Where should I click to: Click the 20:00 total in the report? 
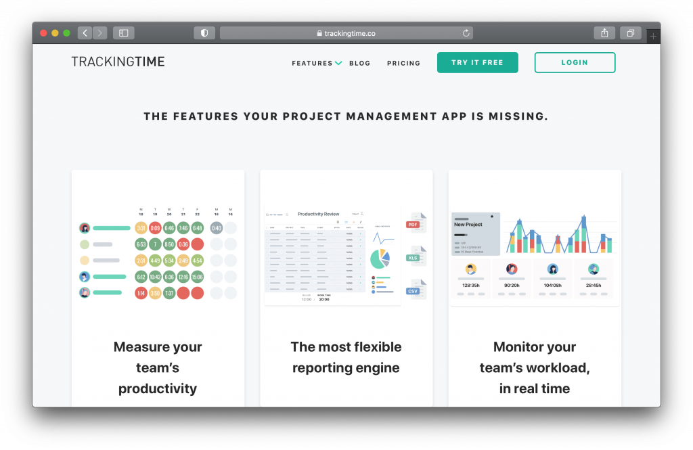[324, 299]
